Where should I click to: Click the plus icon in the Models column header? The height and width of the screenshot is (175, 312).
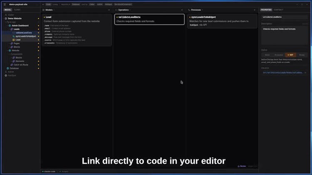click(x=109, y=10)
